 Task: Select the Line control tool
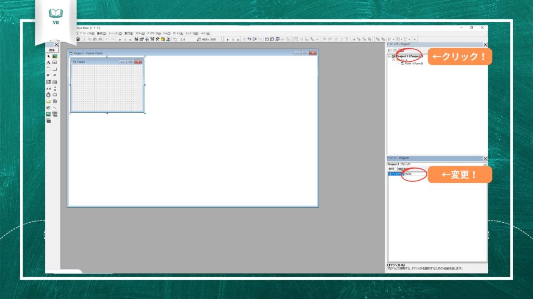click(55, 108)
